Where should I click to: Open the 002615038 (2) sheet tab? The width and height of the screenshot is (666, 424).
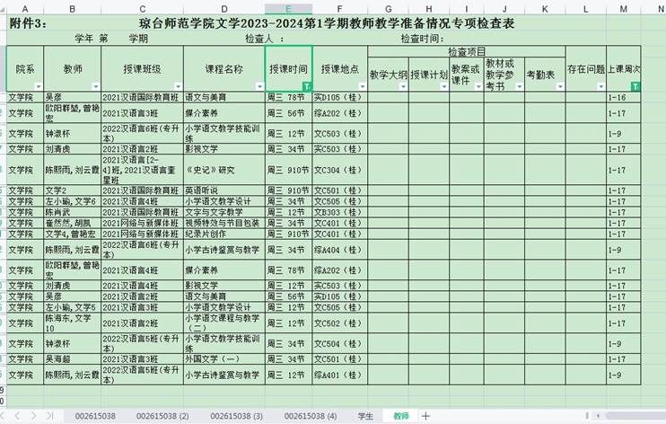(162, 416)
